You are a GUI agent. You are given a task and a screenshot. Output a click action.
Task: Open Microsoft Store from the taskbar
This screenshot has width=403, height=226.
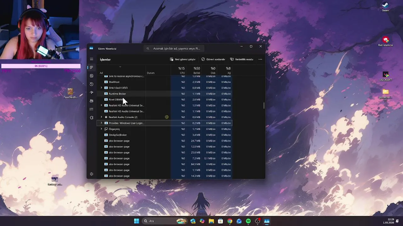[x=220, y=221]
